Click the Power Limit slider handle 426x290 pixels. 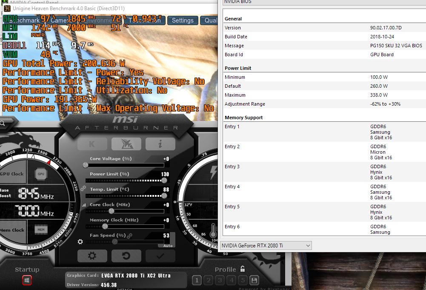164,181
